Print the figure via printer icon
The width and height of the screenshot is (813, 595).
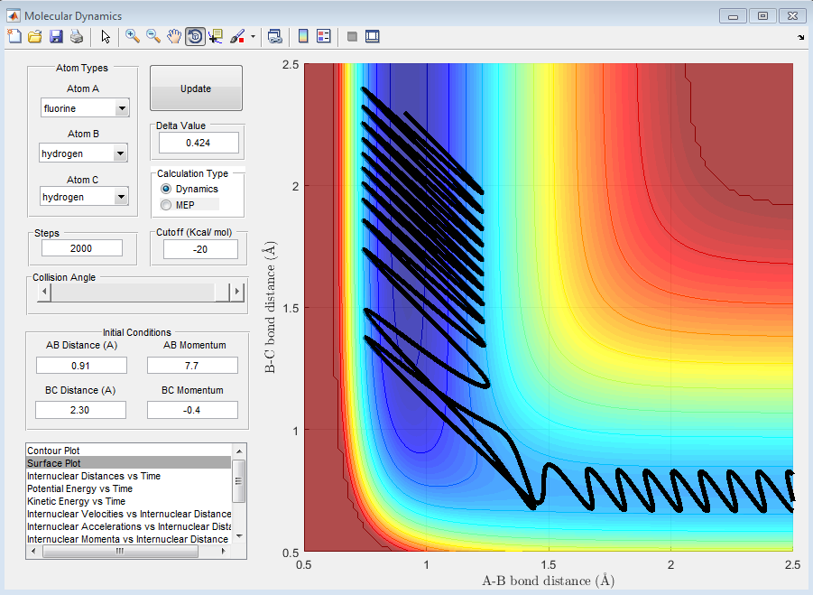tap(77, 36)
